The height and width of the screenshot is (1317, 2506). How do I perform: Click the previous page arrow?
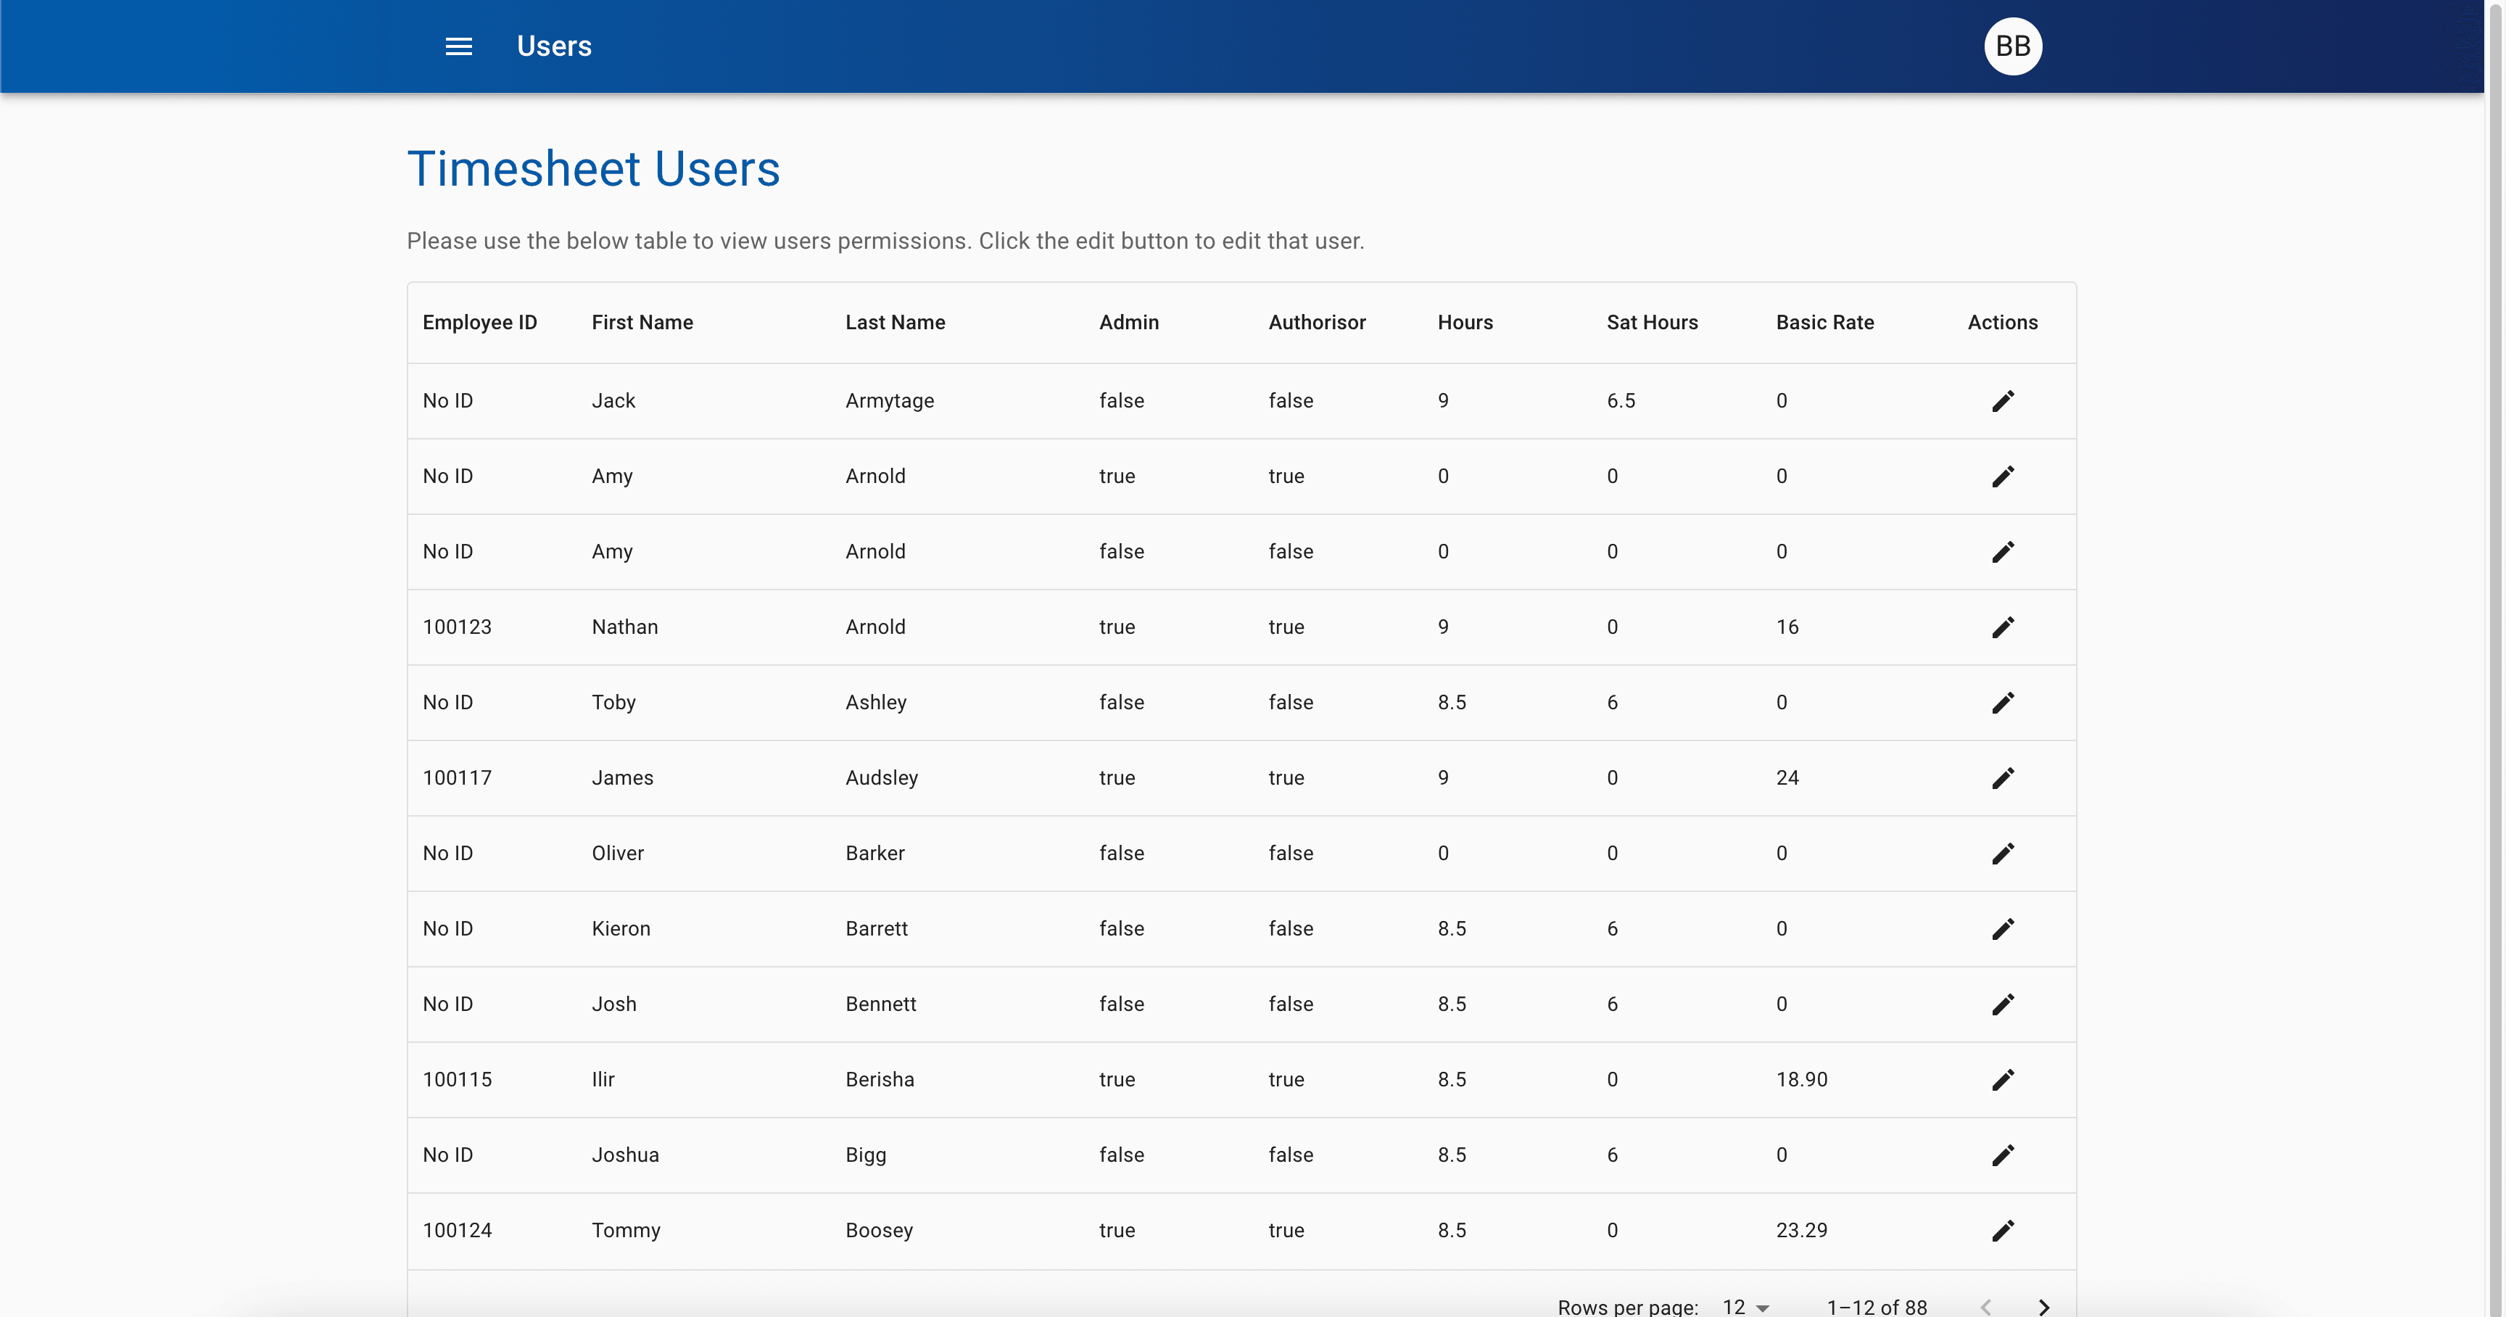click(x=1985, y=1306)
